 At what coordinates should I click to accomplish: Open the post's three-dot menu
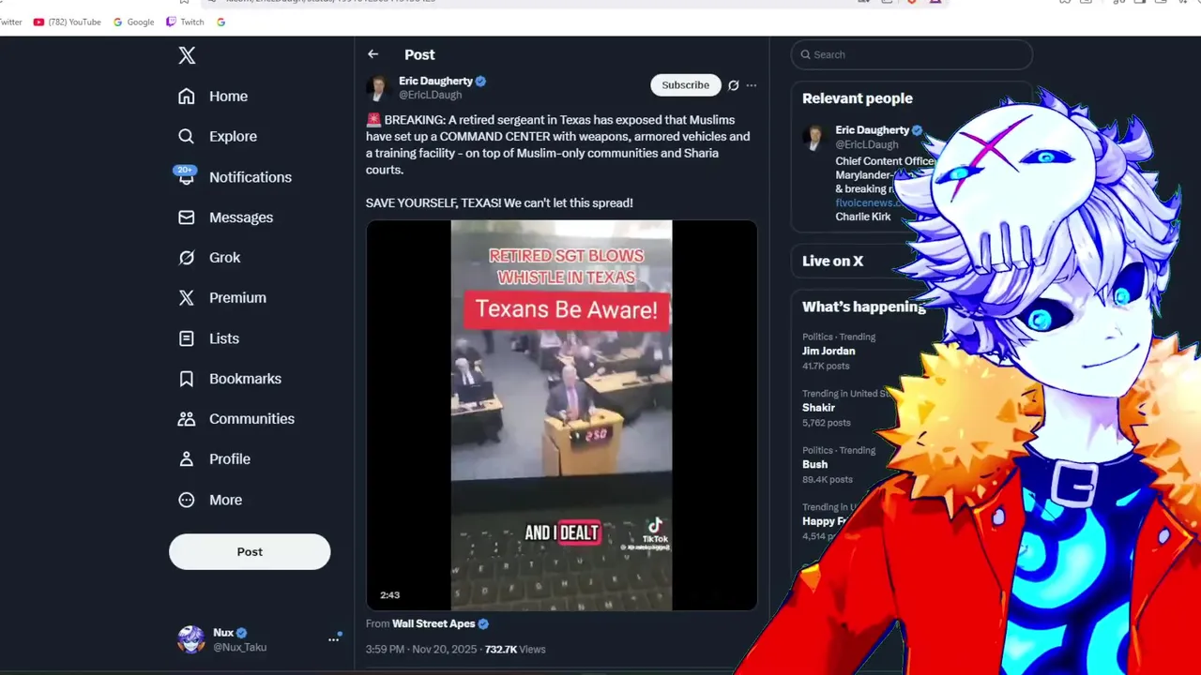click(751, 85)
